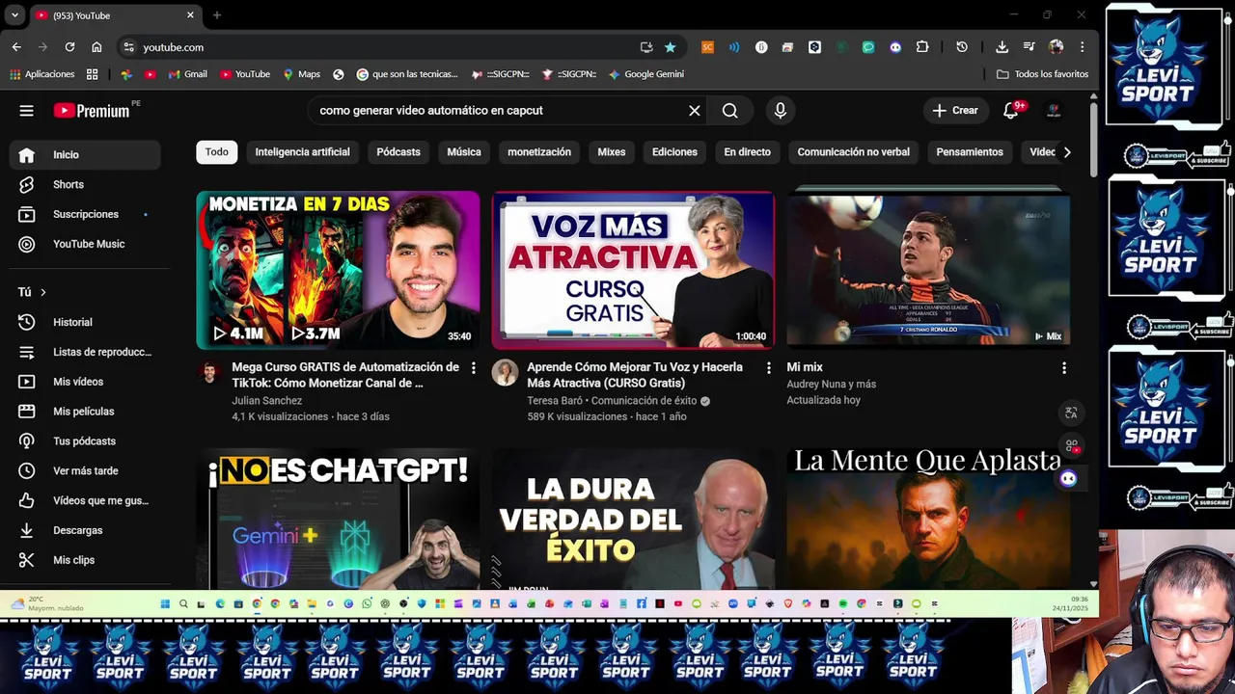Open the YouTube guide hamburger menu

pyautogui.click(x=26, y=111)
